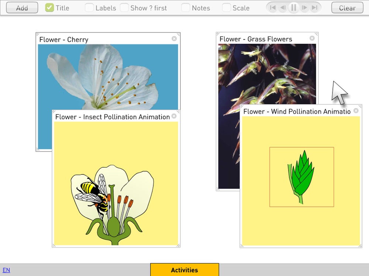Click bottom-right resize handle of Wind Pollination panel

pos(360,246)
